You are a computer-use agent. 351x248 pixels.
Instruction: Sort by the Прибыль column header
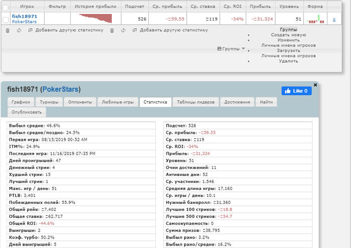260,7
